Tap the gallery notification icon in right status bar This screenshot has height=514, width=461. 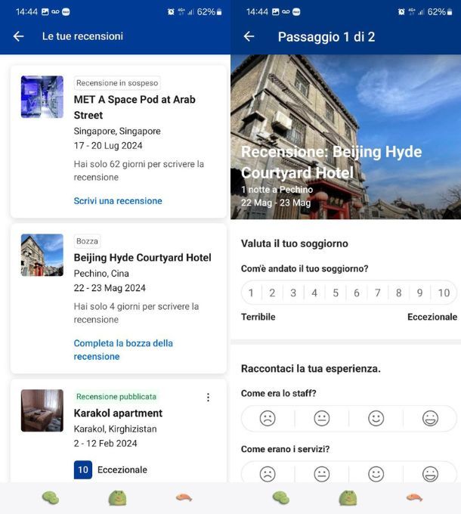(276, 12)
